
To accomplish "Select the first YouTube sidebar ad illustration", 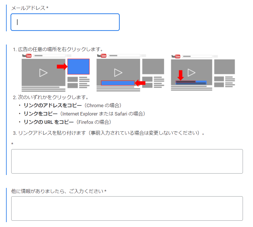I will pyautogui.click(x=56, y=73).
